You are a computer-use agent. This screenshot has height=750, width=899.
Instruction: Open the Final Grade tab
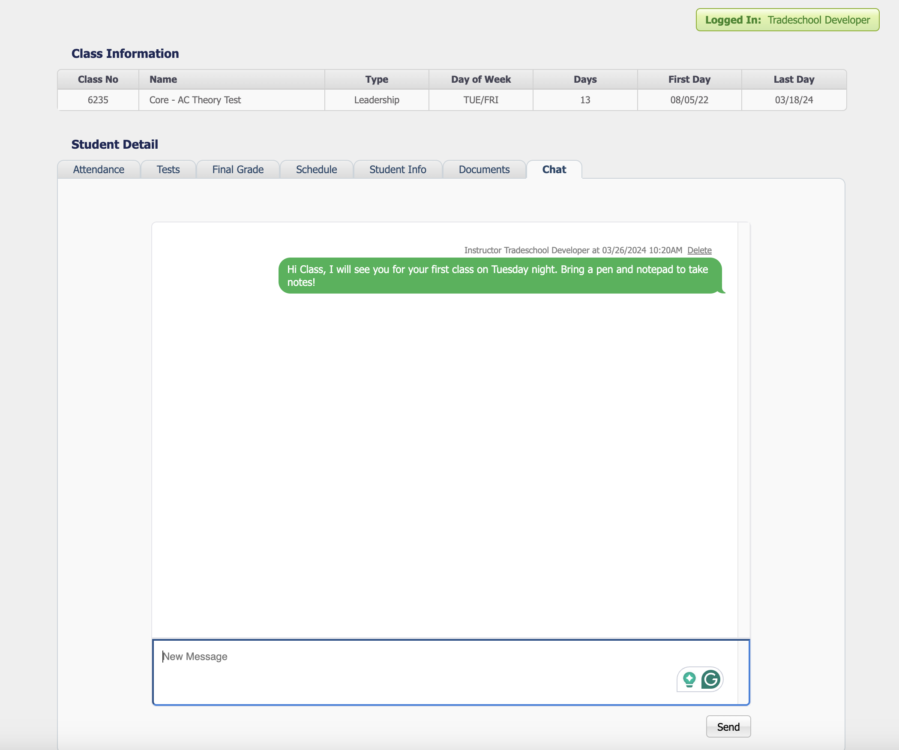coord(238,170)
